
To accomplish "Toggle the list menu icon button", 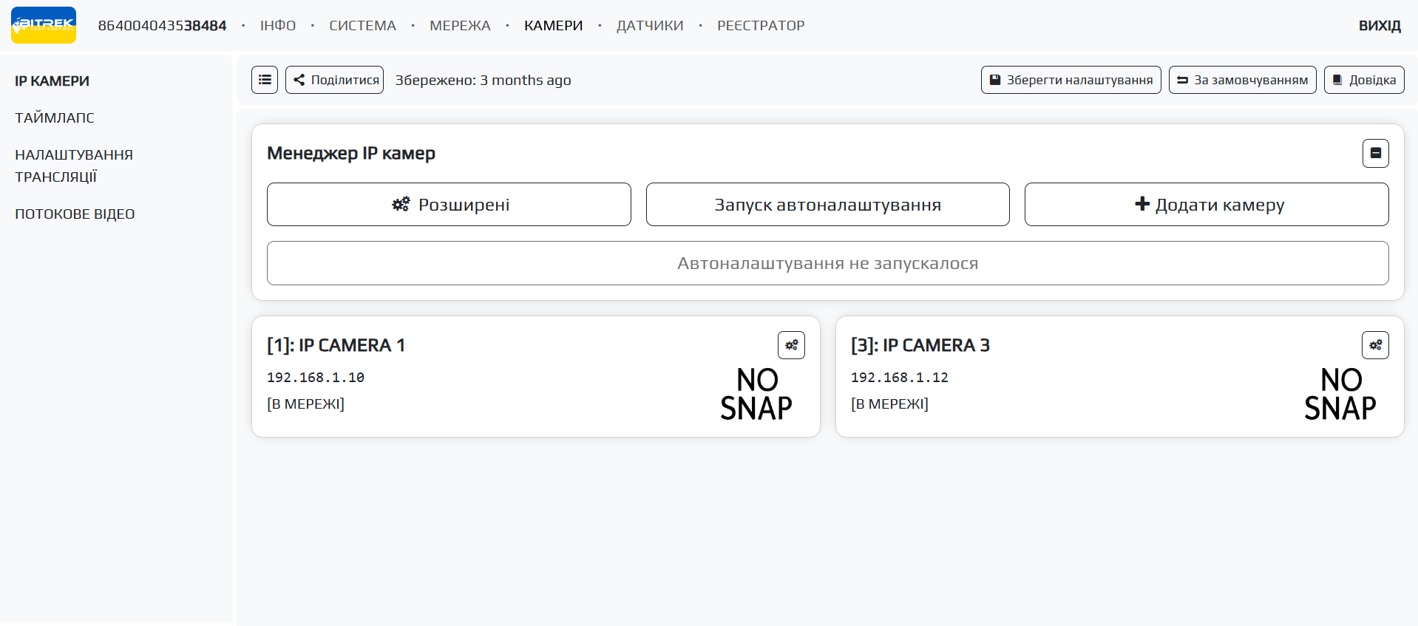I will [x=265, y=80].
